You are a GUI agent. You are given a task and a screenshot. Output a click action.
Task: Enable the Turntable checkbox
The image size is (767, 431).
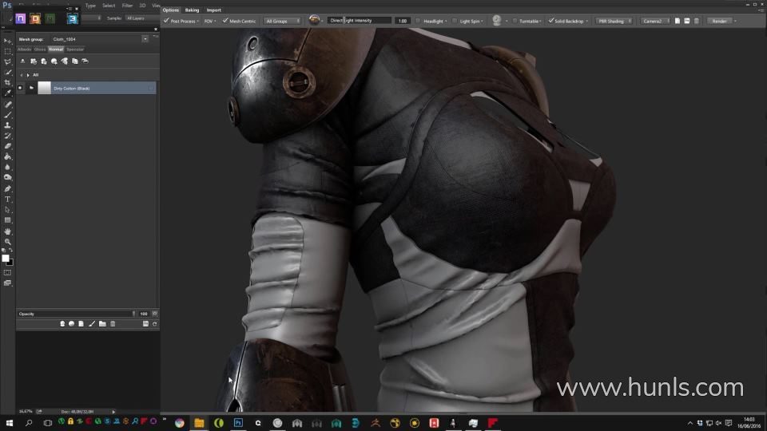click(514, 21)
